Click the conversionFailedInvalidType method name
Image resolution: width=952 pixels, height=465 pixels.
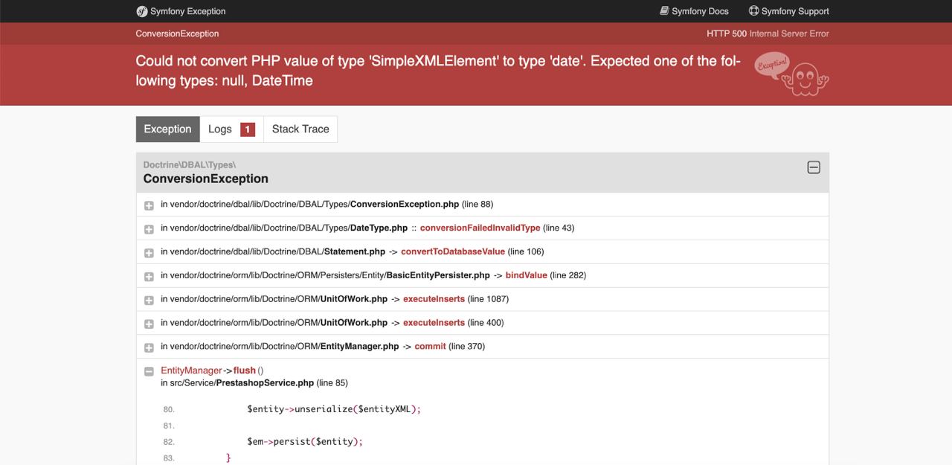point(480,228)
